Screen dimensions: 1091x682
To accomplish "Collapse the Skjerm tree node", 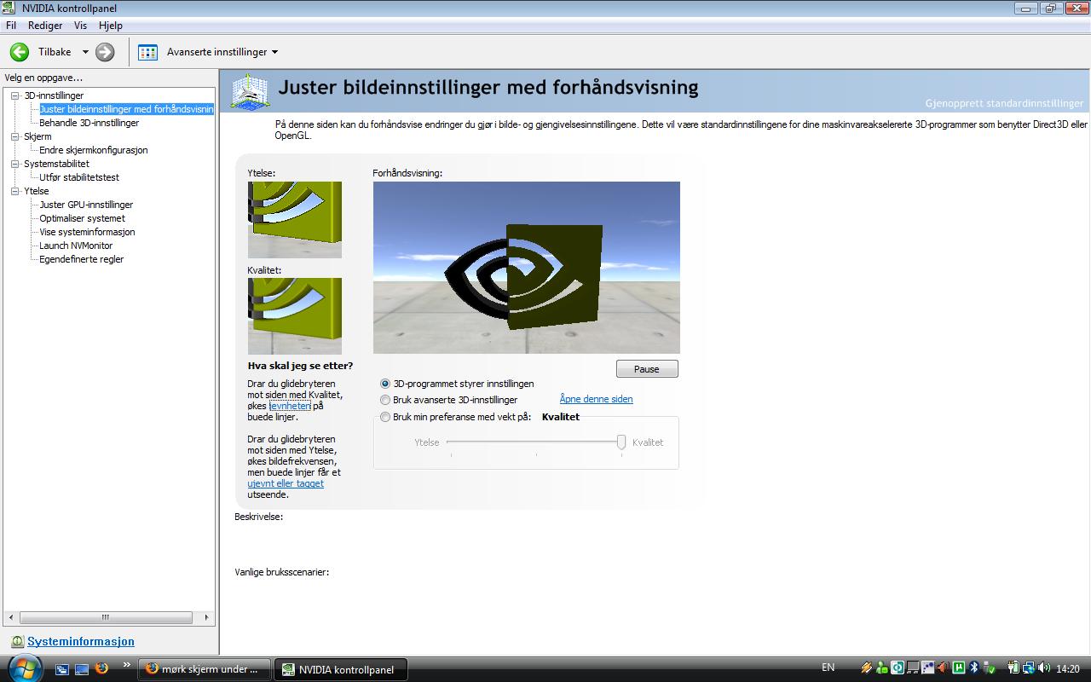I will [14, 136].
